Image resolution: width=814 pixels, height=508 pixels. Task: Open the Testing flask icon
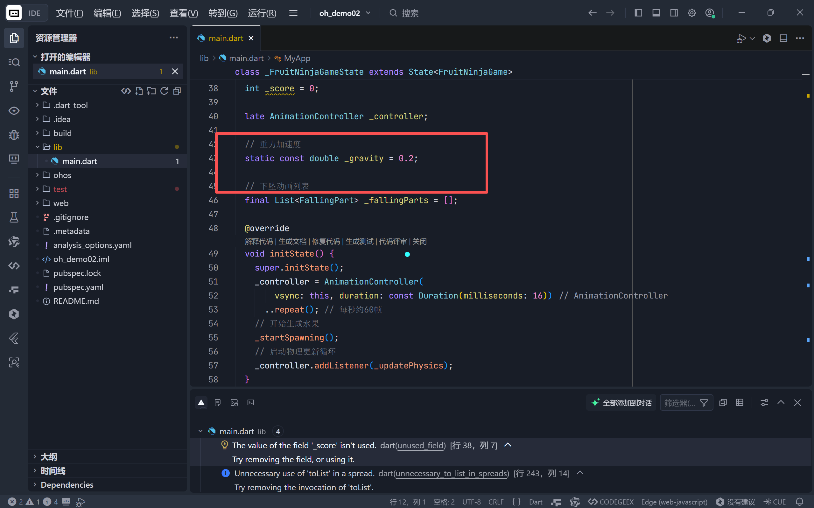click(x=14, y=217)
